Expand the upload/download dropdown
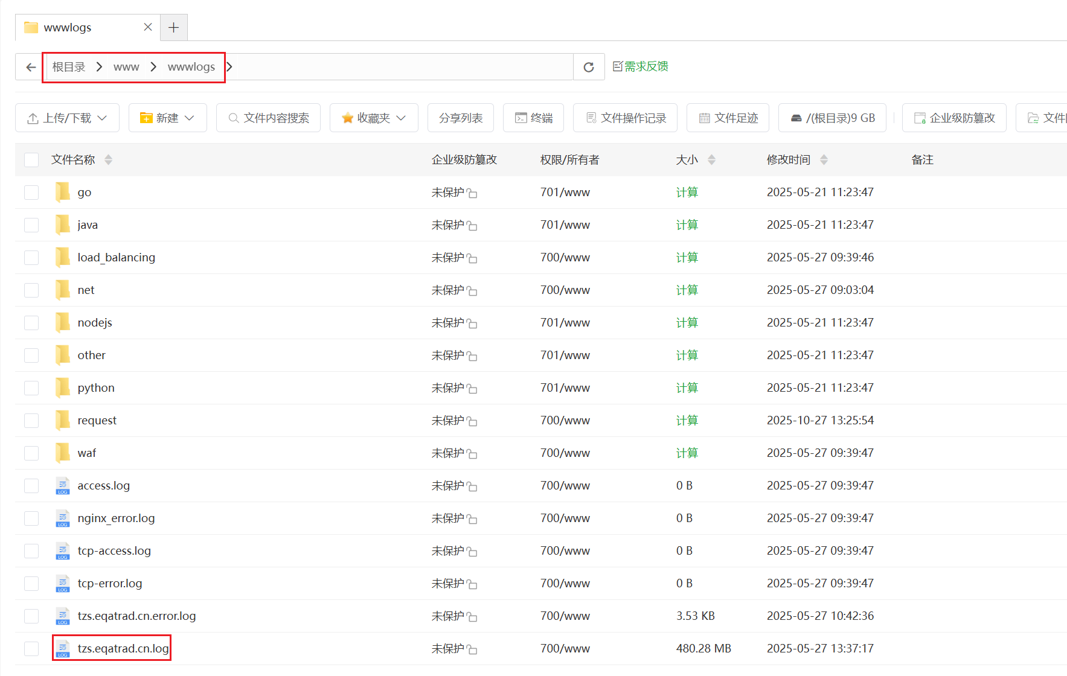The width and height of the screenshot is (1067, 676). tap(67, 118)
